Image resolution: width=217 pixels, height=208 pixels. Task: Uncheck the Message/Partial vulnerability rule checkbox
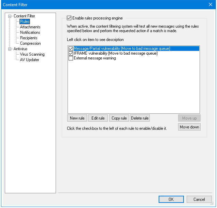point(71,49)
